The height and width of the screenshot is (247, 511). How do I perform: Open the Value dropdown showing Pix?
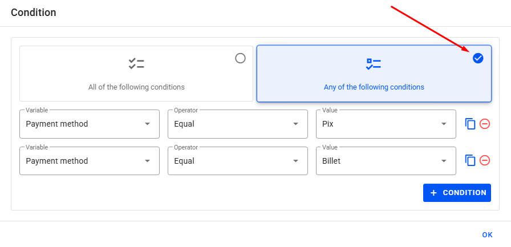click(x=386, y=124)
